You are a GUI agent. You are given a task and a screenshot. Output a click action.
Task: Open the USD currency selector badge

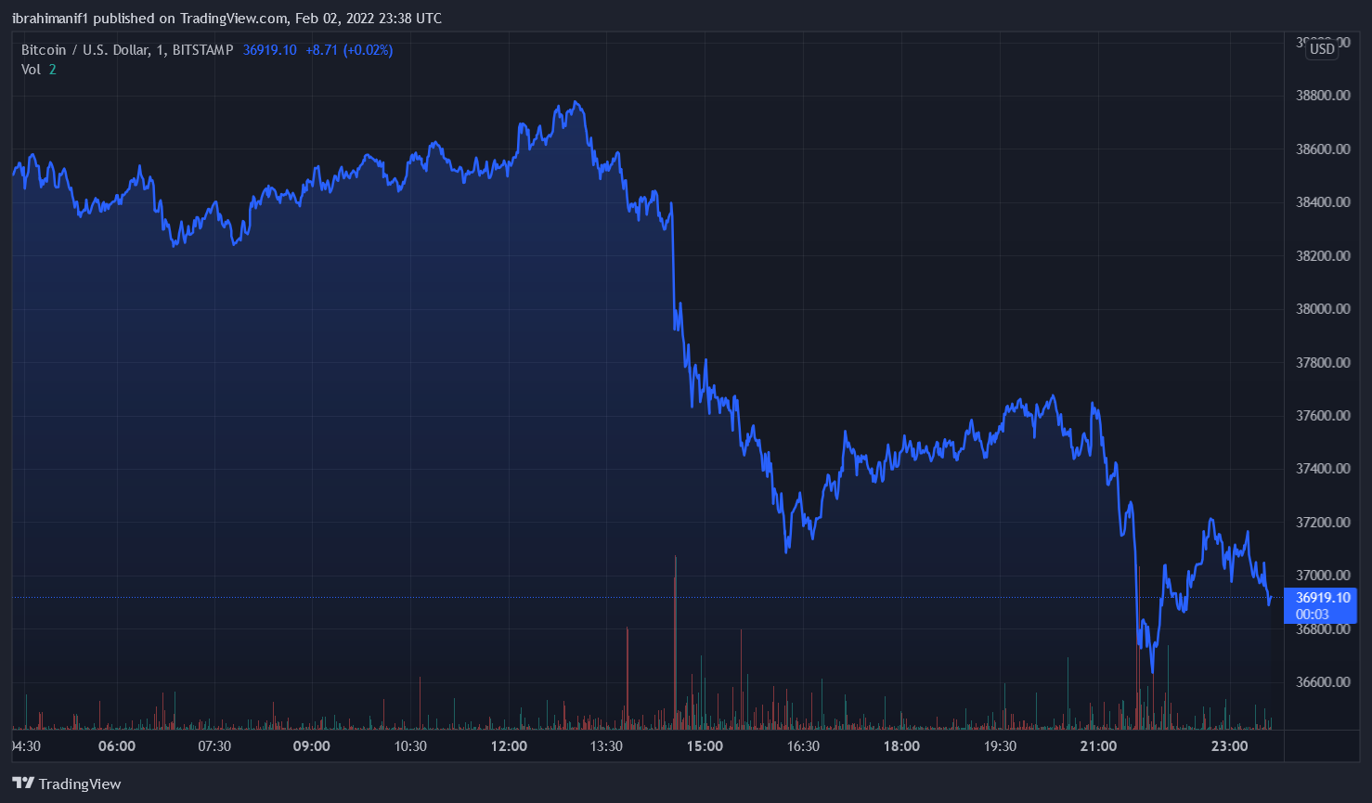tap(1322, 49)
